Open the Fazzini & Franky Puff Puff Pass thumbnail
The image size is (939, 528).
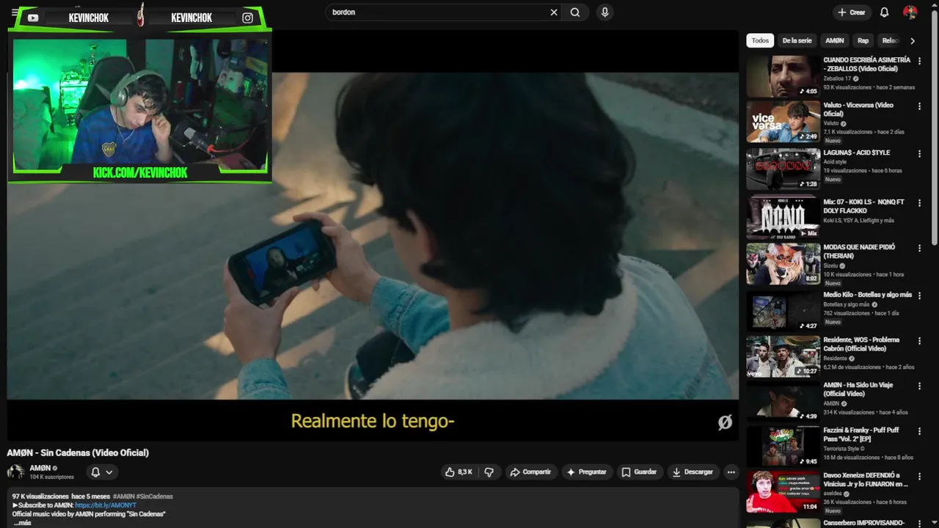coord(783,447)
